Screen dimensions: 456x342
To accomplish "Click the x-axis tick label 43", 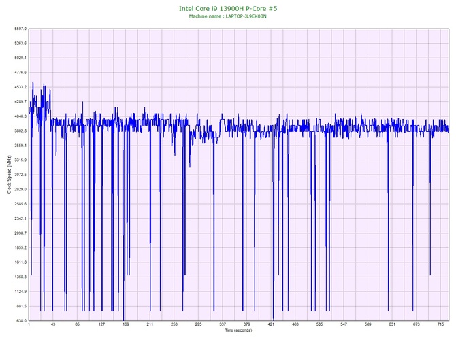I will pyautogui.click(x=53, y=324).
